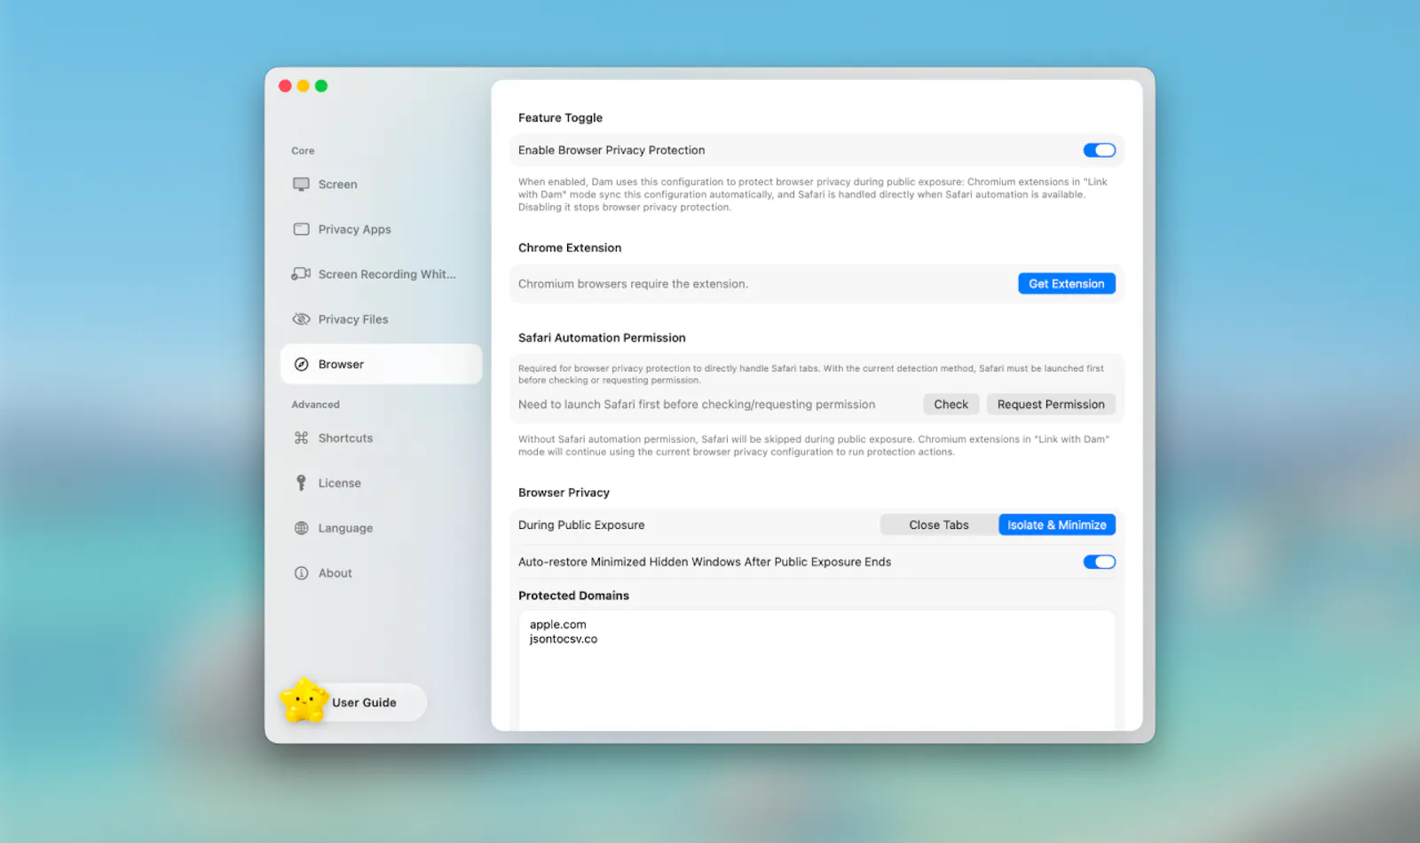The height and width of the screenshot is (843, 1420).
Task: Close the settings window with red button
Action: [x=285, y=86]
